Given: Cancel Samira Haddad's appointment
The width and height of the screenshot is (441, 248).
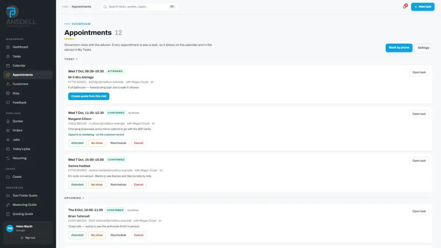Looking at the screenshot, I should point(139,185).
